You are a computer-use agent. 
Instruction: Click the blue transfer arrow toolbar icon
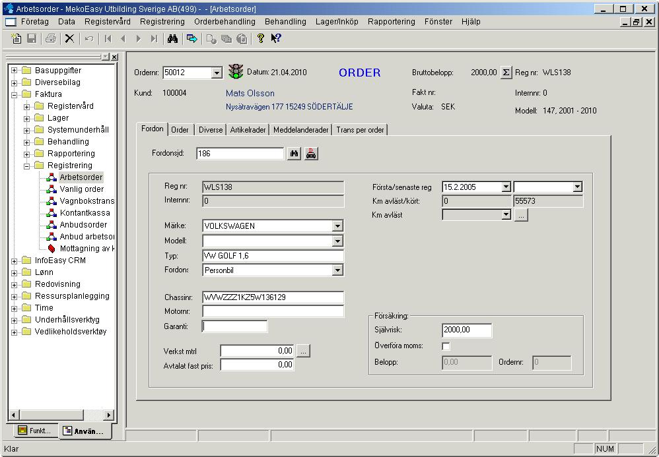(191, 39)
